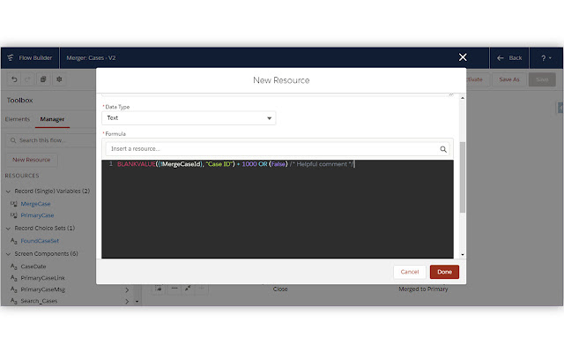The width and height of the screenshot is (564, 353).
Task: Expand the chevron beside PrimaryCaseMsg
Action: click(x=127, y=289)
